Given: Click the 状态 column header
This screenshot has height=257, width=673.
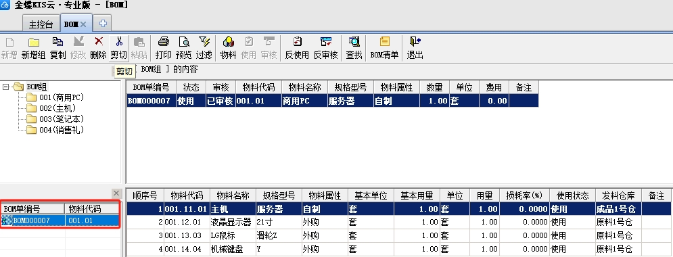Looking at the screenshot, I should [x=191, y=87].
